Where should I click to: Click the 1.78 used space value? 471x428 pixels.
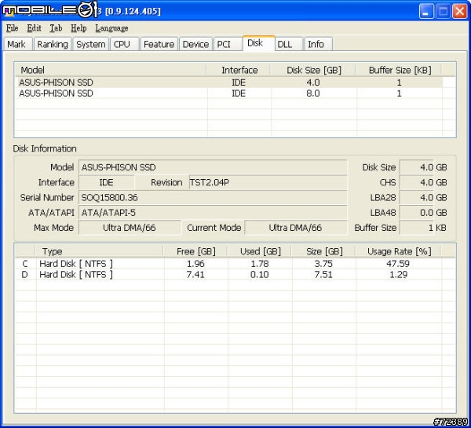click(260, 264)
